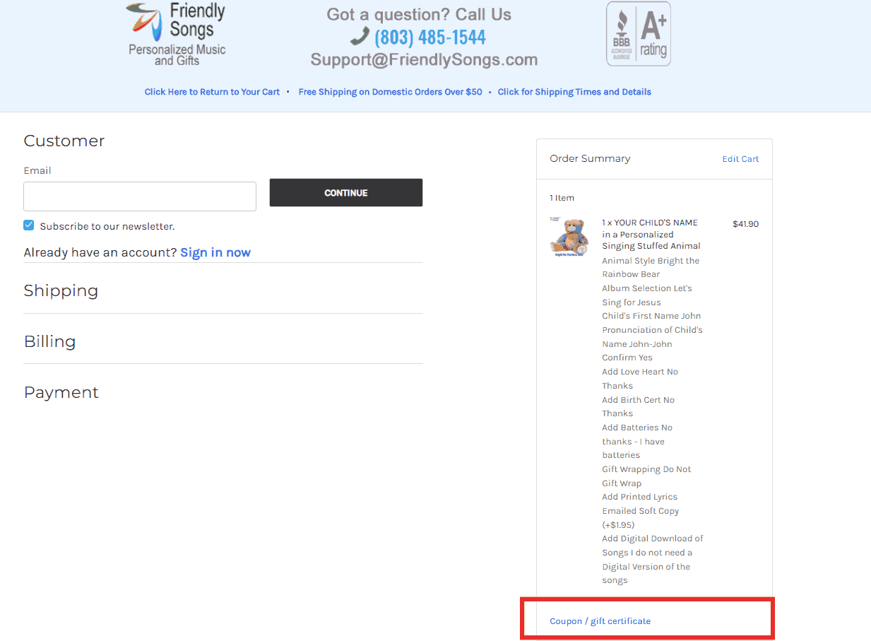871x641 pixels.
Task: Click the phone handset icon
Action: pos(360,36)
